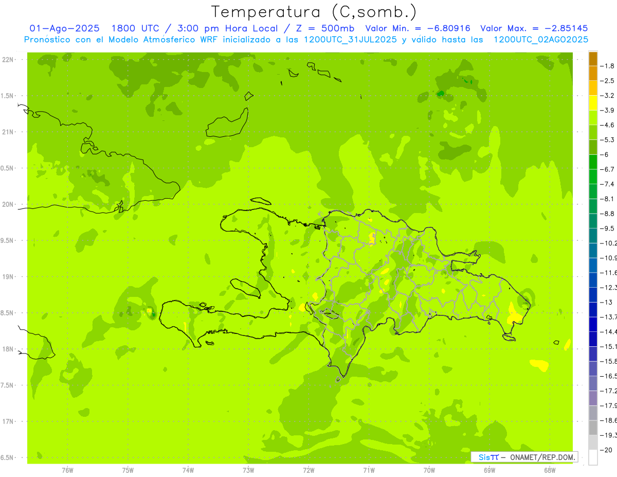
Task: Click the blue swatch between -11.6 and -12.3
Action: (x=593, y=280)
